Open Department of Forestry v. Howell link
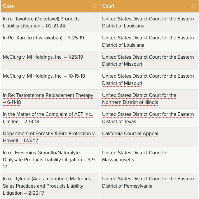Screen dimensions: 199x199 (x=49, y=134)
